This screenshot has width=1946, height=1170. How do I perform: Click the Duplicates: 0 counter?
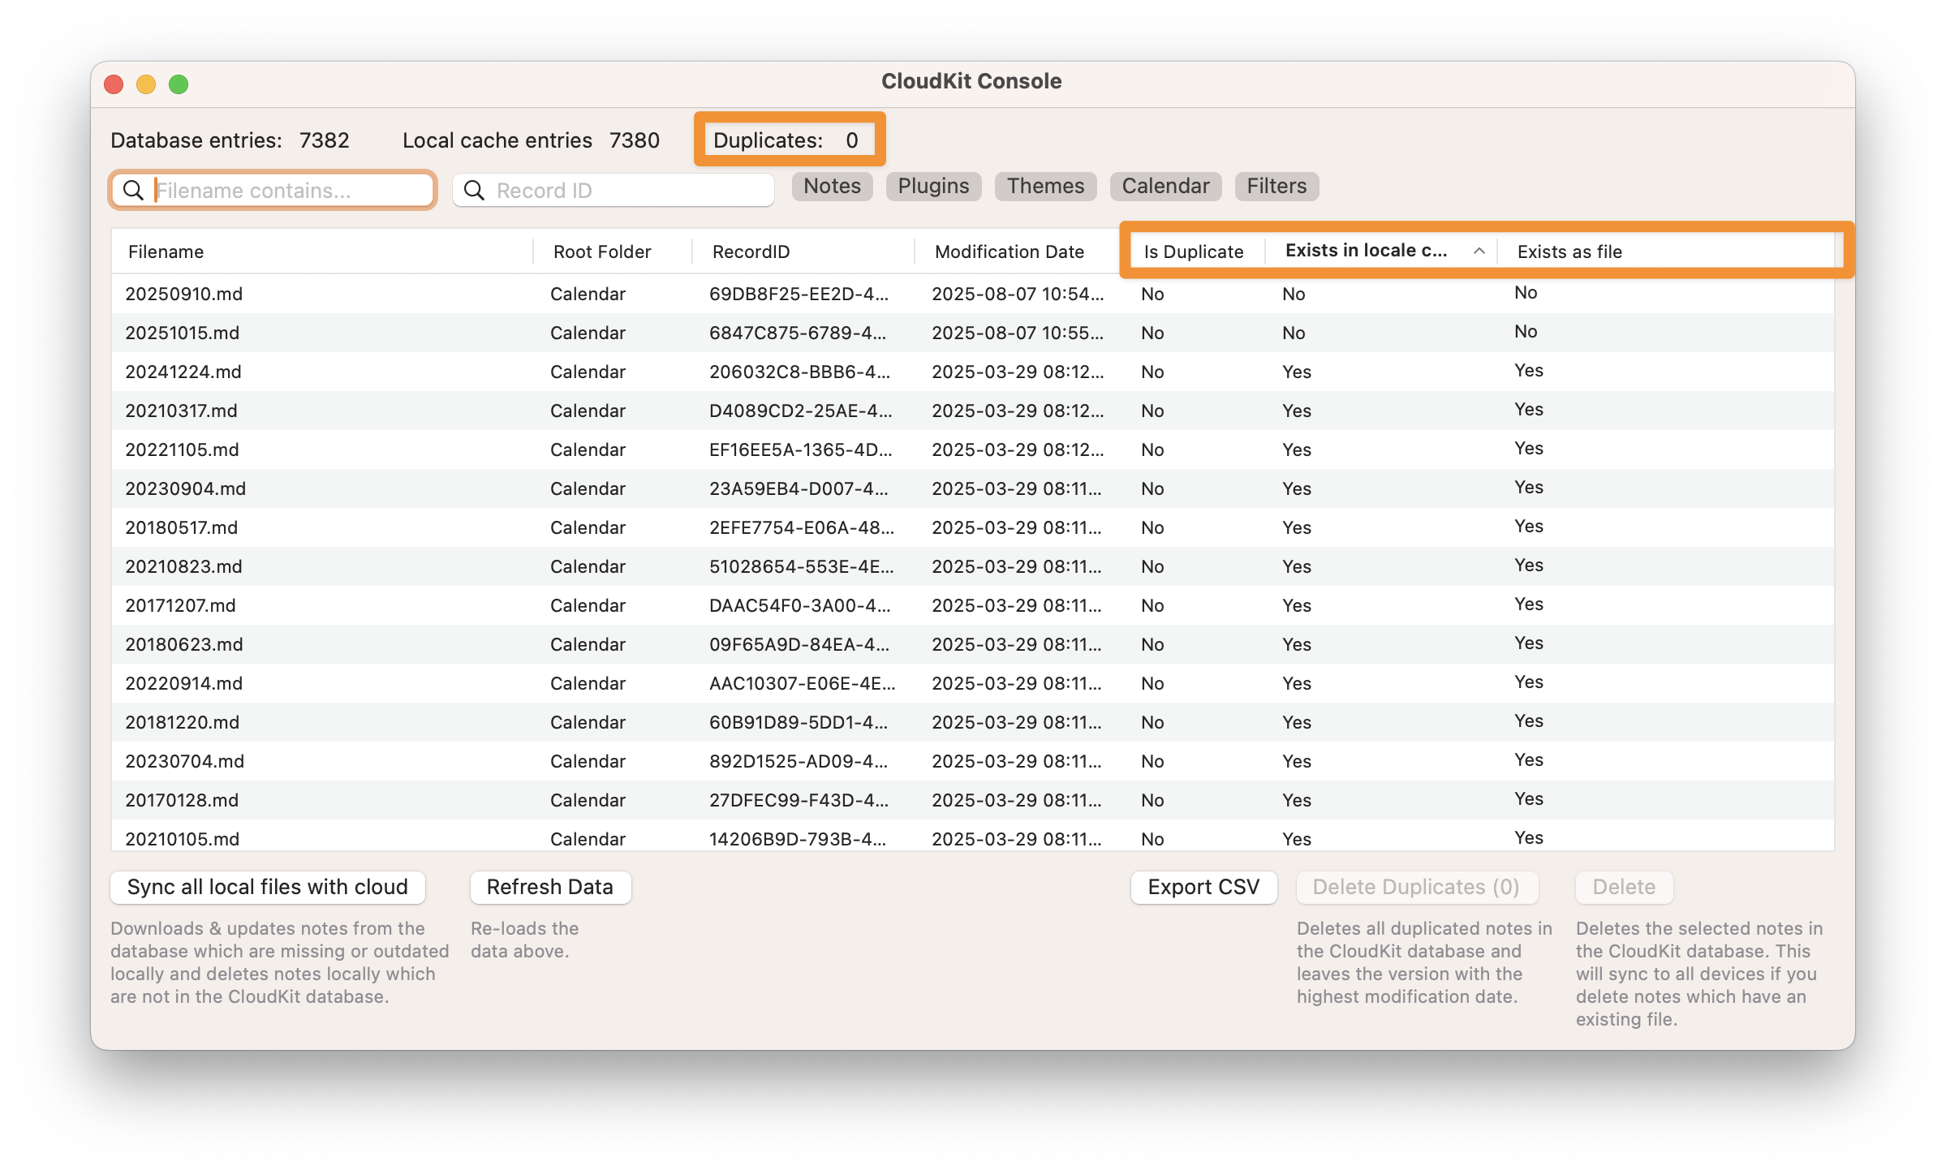(x=786, y=140)
